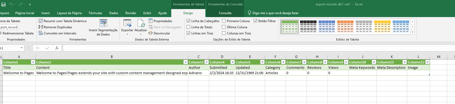
Task: Click Resumir com Tabela Dinâmica icon
Action: (41, 21)
